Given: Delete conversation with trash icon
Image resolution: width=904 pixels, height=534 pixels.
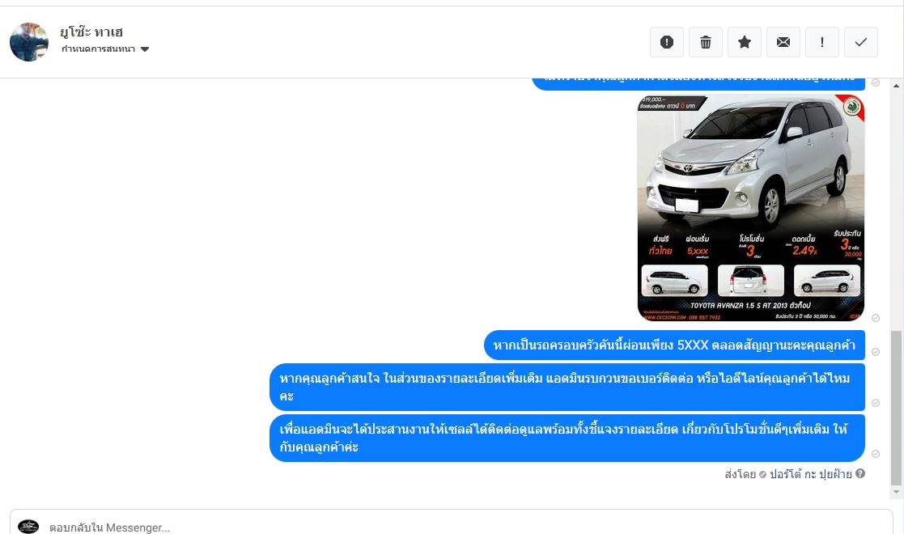Looking at the screenshot, I should point(706,42).
